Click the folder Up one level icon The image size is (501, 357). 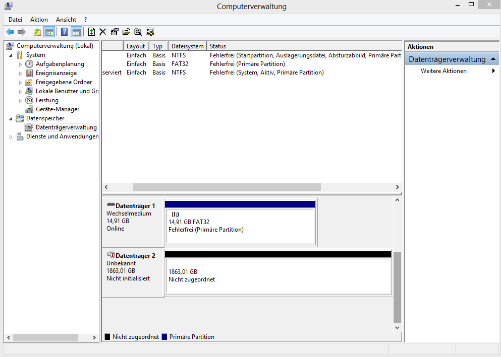tap(37, 32)
